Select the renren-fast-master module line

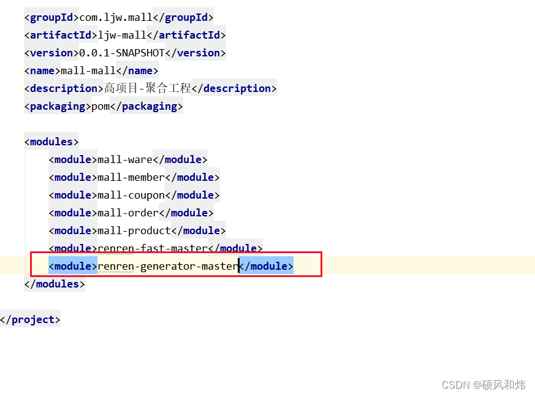tap(156, 247)
